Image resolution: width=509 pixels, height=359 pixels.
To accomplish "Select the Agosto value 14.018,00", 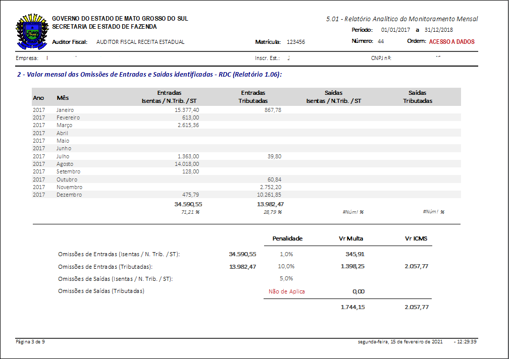I will [x=187, y=164].
